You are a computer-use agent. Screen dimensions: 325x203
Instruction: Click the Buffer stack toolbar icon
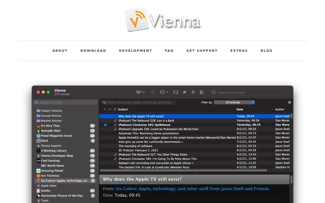point(193,92)
